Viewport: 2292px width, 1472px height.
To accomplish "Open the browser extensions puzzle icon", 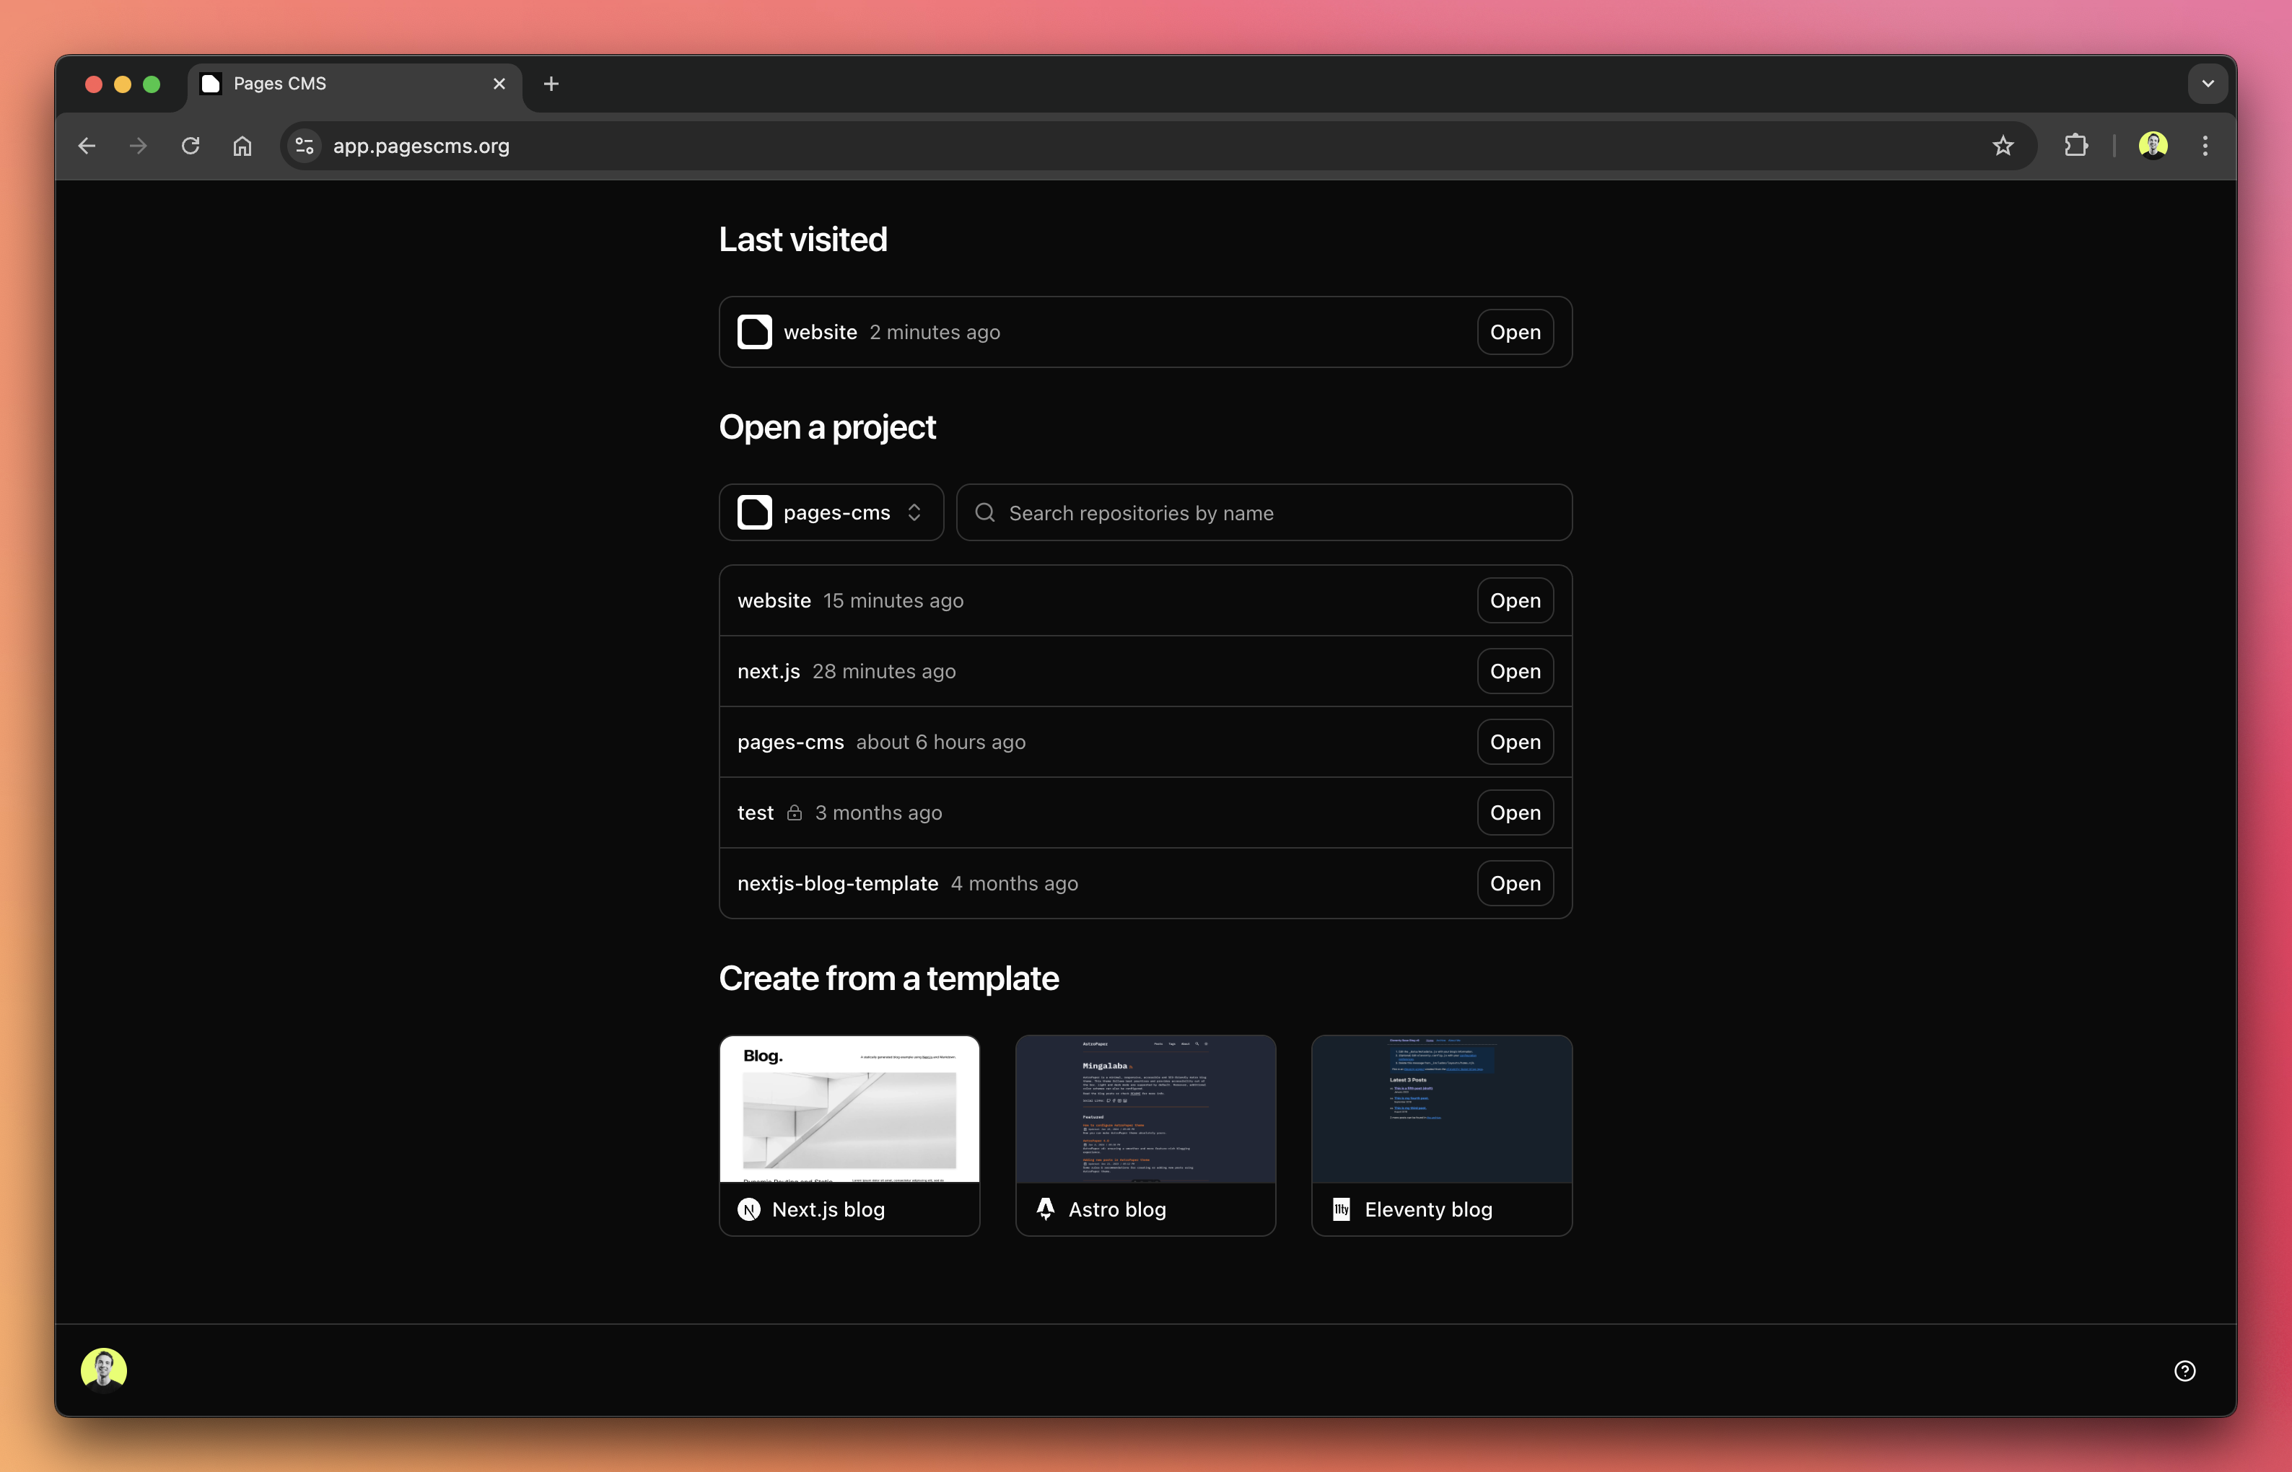I will 2075,145.
